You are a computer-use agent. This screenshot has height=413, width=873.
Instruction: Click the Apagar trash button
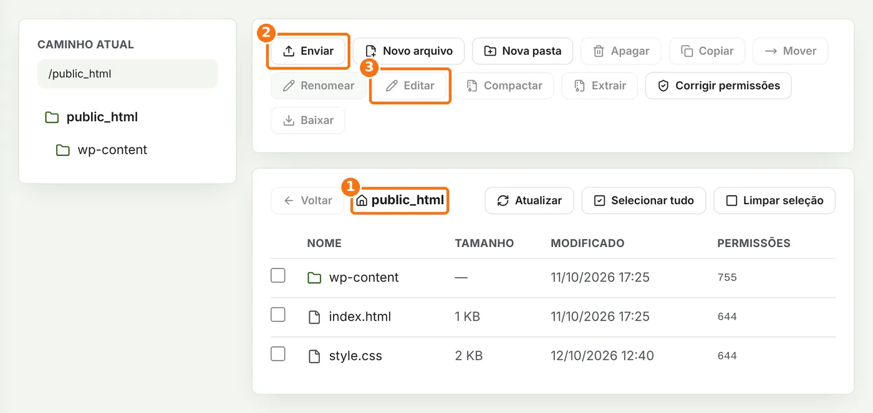(620, 51)
